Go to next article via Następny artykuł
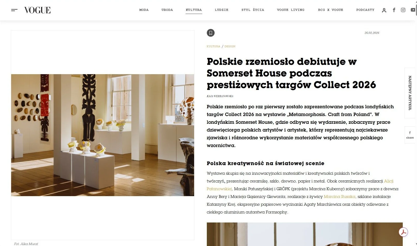Viewport: 417px width, 246px height. (410, 93)
